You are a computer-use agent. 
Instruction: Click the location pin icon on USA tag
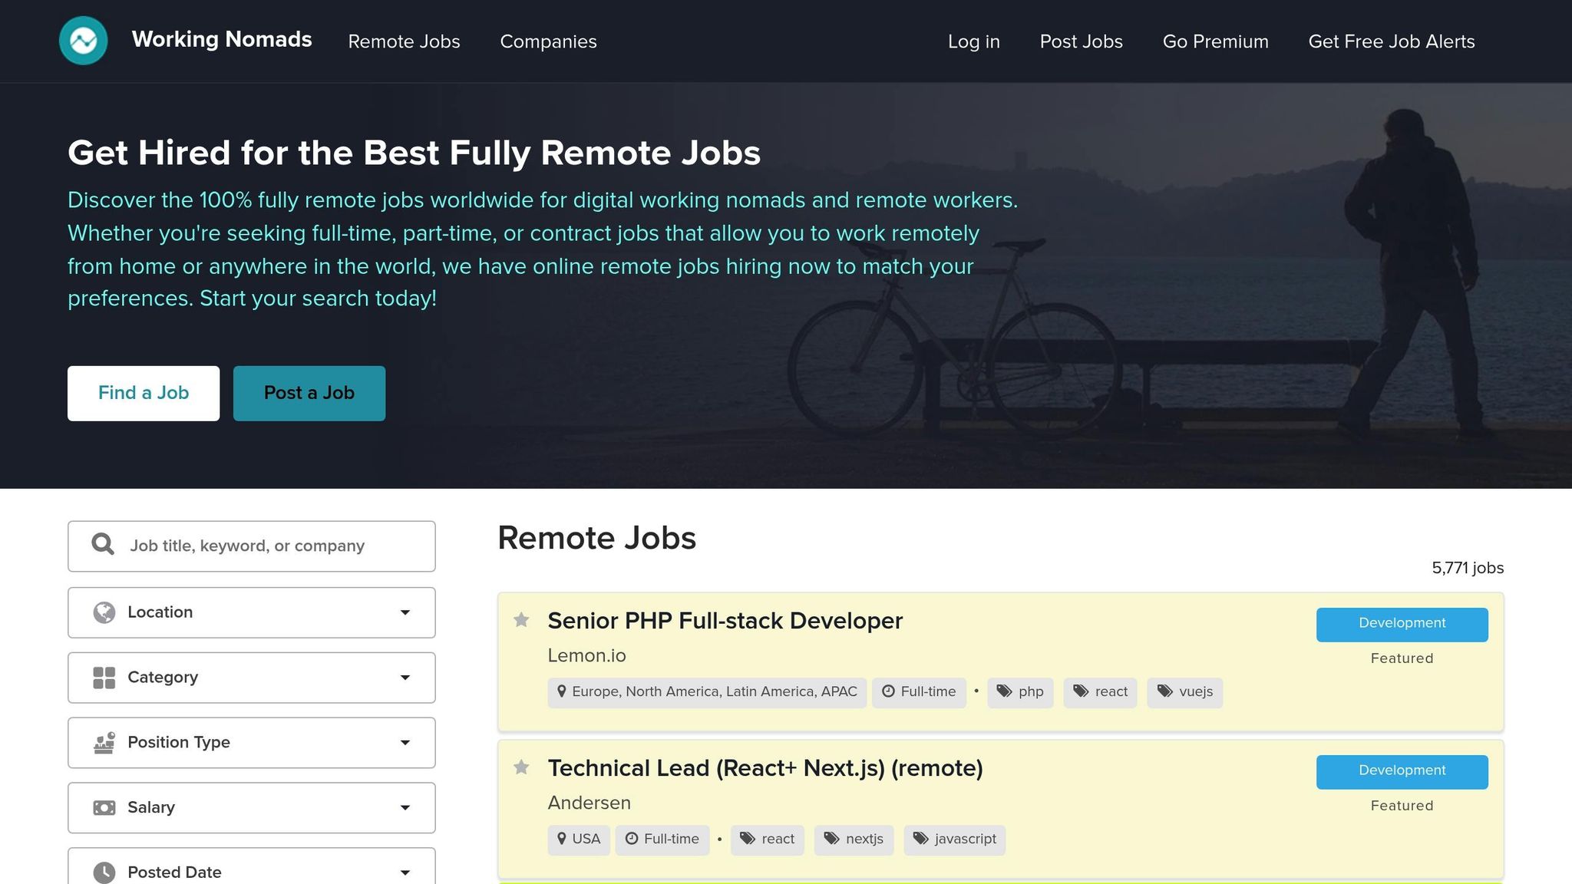point(561,839)
